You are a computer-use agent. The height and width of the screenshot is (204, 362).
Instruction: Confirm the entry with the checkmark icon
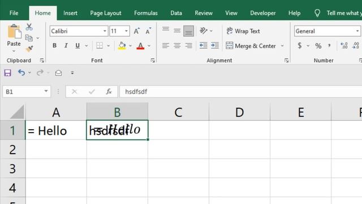[x=92, y=92]
